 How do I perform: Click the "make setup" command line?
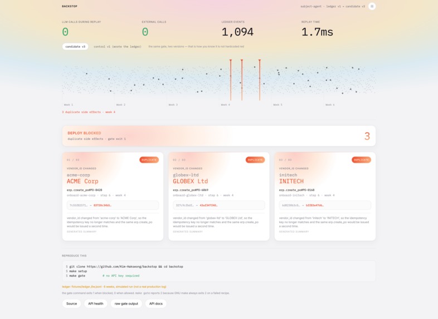pyautogui.click(x=76, y=271)
